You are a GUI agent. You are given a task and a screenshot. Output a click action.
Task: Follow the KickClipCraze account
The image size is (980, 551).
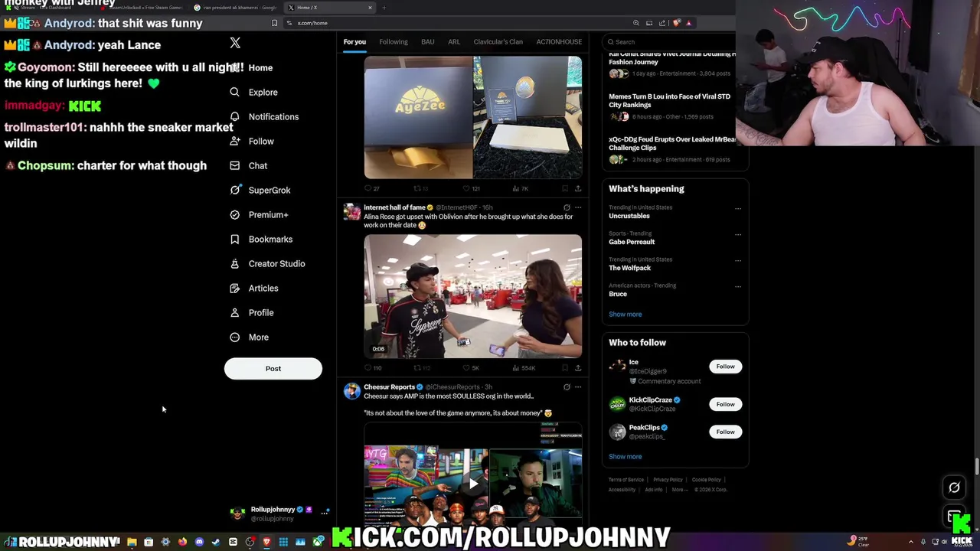pyautogui.click(x=725, y=404)
